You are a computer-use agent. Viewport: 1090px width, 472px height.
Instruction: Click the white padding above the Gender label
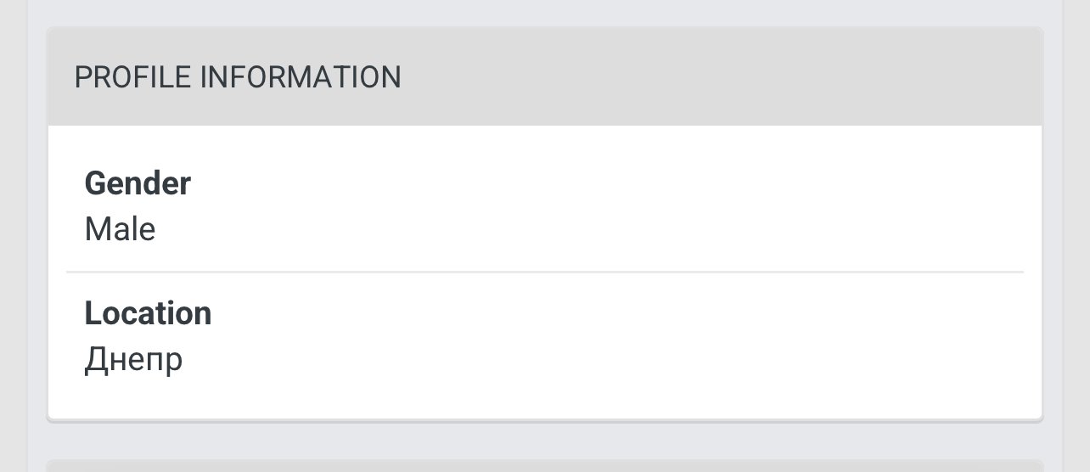[x=545, y=144]
